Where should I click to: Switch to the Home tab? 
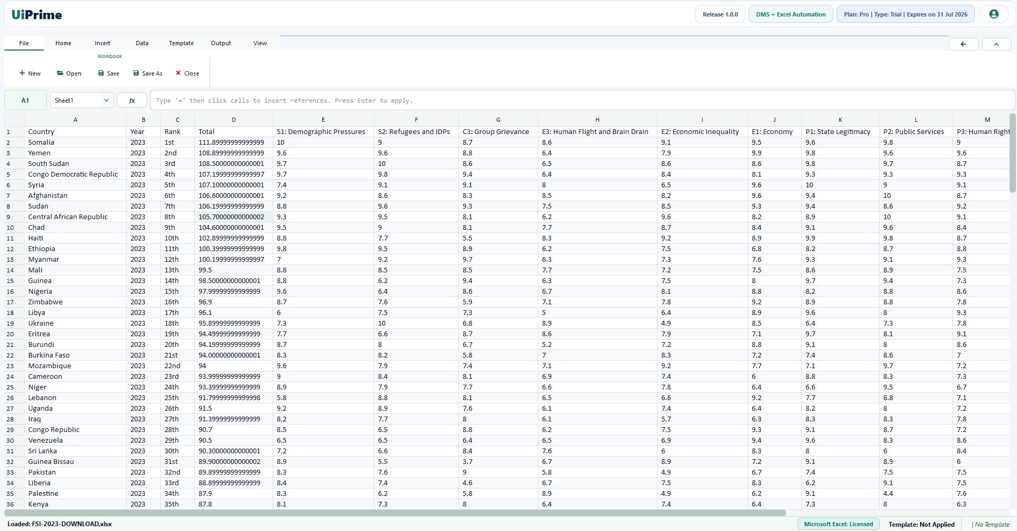coord(63,43)
